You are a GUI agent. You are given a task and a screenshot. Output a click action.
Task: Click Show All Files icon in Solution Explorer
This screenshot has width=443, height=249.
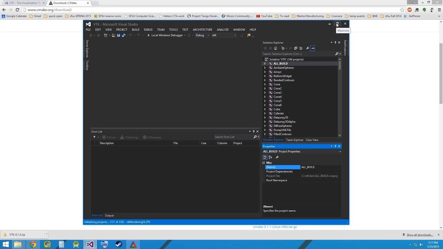click(301, 48)
